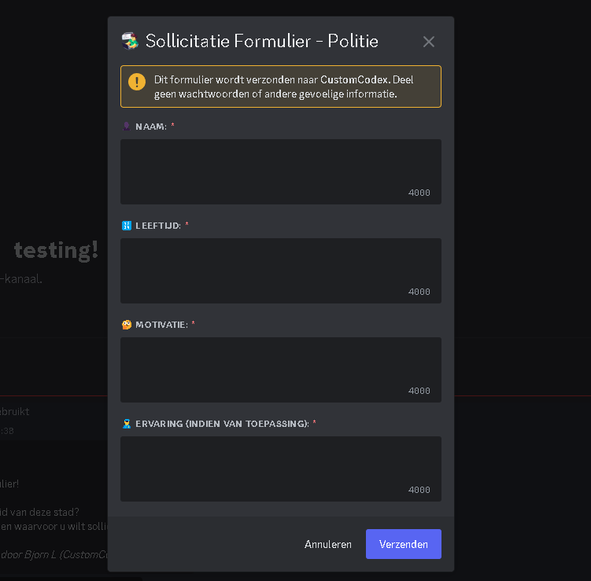591x581 pixels.
Task: Click the 4000 character counter in NAAM field
Action: point(419,193)
